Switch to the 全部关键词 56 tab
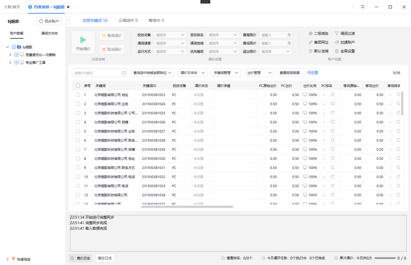Screen dimensions: 411x265 pyautogui.click(x=95, y=20)
